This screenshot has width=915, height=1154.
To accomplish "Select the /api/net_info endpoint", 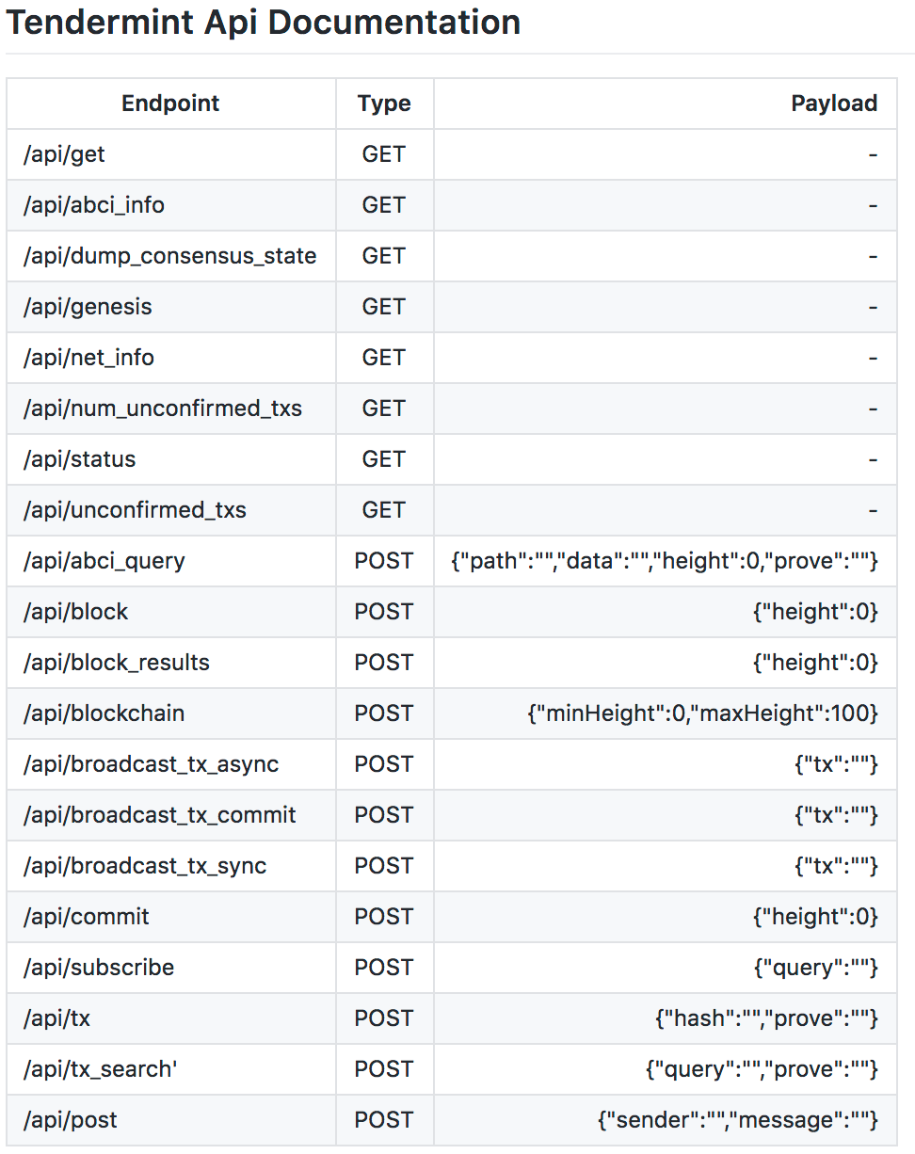I will pyautogui.click(x=88, y=358).
